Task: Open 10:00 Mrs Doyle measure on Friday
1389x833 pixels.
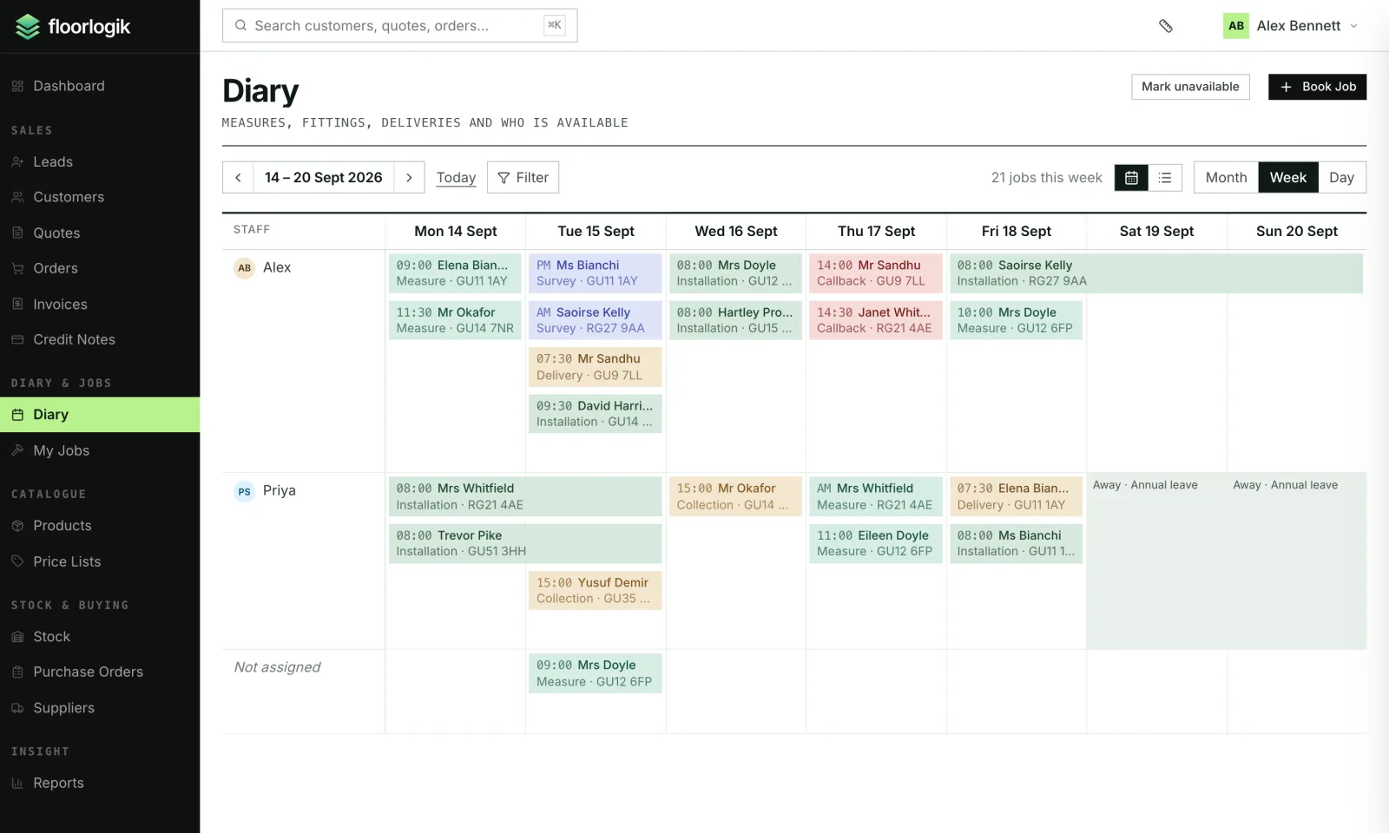Action: tap(1016, 320)
